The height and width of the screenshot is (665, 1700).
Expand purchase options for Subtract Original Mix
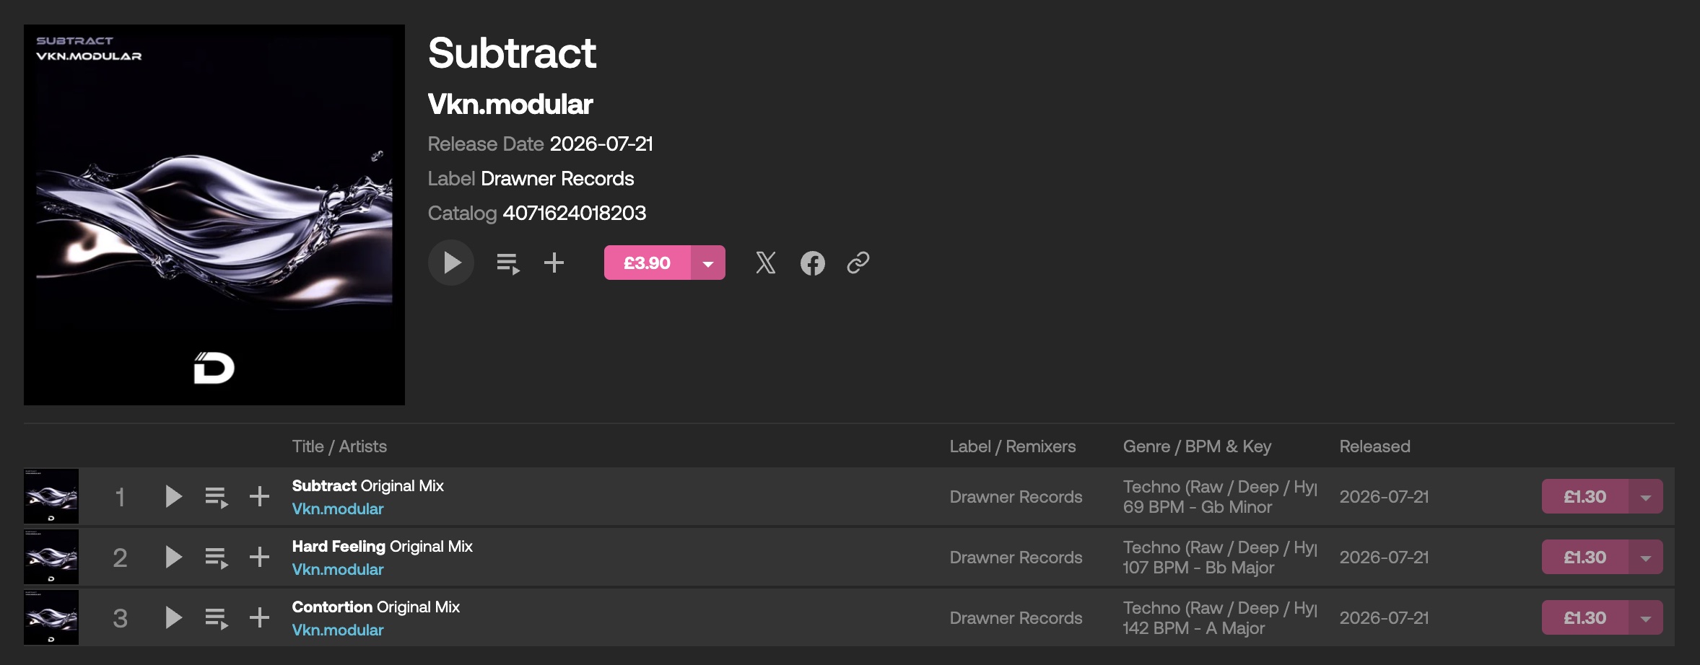1646,496
